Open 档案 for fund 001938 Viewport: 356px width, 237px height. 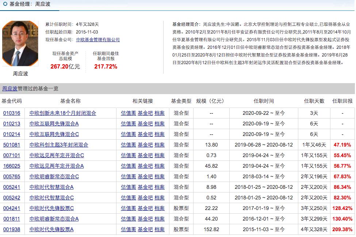pos(160,229)
